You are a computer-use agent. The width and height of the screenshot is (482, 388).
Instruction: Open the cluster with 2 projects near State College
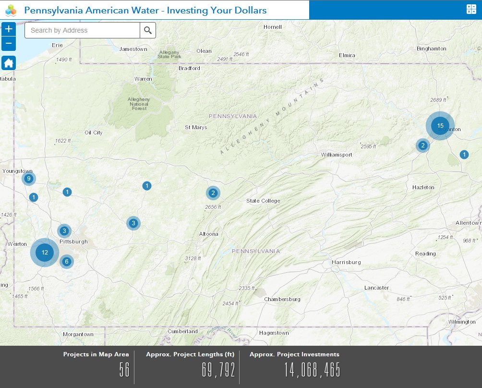(x=213, y=193)
